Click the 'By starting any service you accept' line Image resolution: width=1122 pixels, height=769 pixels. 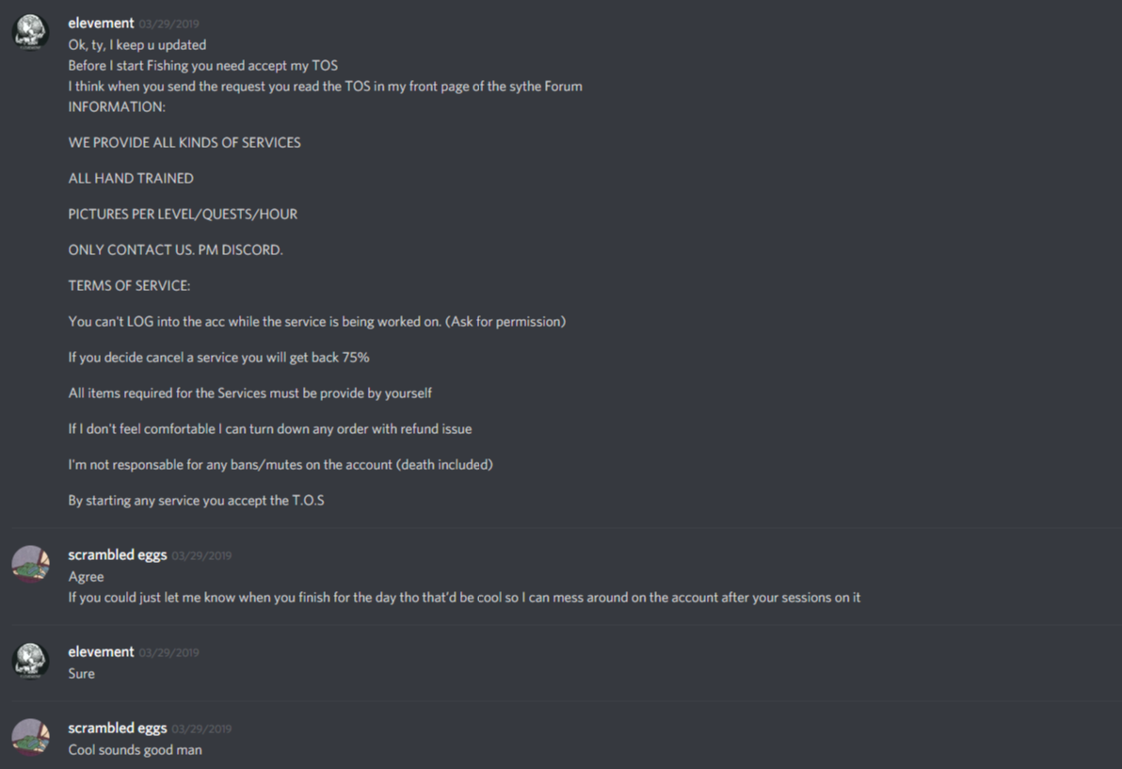196,500
